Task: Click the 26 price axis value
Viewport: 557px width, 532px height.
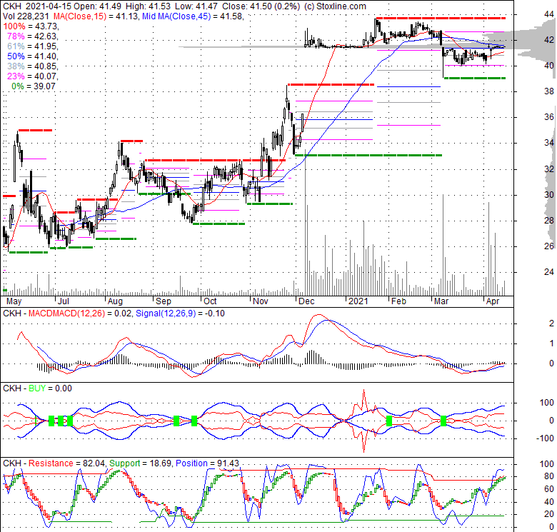Action: click(549, 246)
